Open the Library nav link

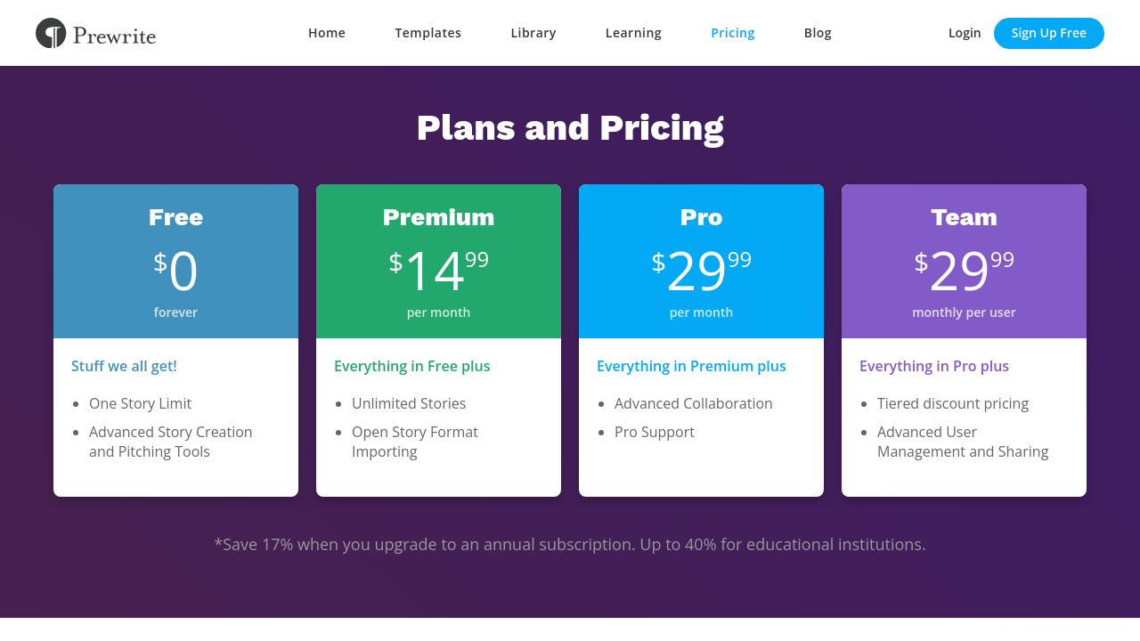click(533, 33)
